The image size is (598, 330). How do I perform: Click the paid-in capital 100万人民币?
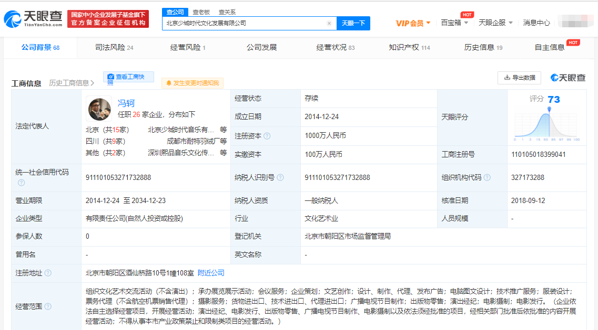tap(323, 154)
